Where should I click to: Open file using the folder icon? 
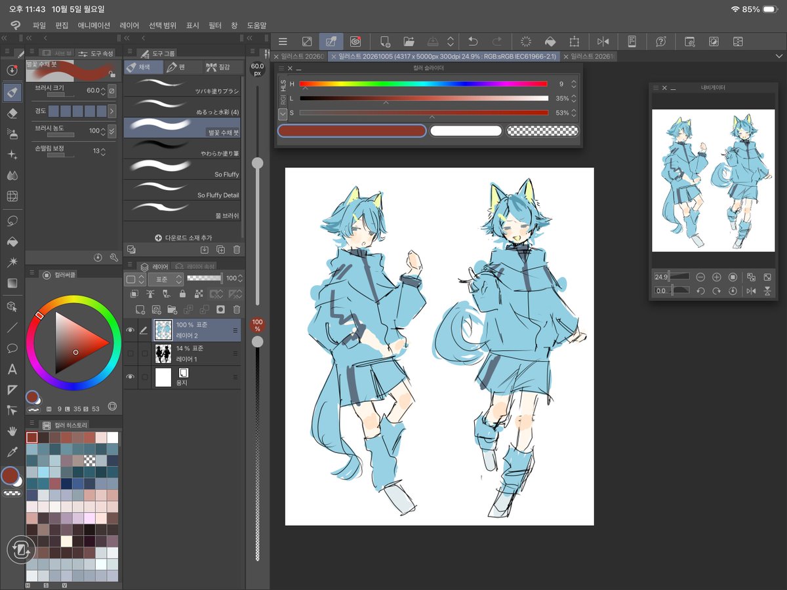click(x=409, y=41)
